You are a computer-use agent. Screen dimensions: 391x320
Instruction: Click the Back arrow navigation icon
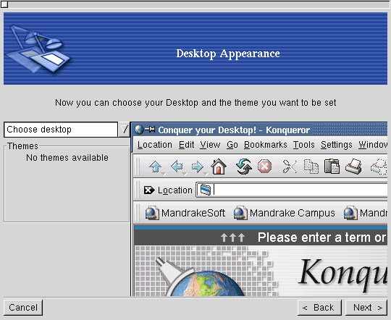177,167
